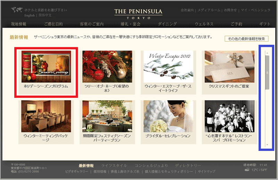The image size is (278, 180).
Task: Open the winter meeting room thumbnail
Action: (46, 116)
